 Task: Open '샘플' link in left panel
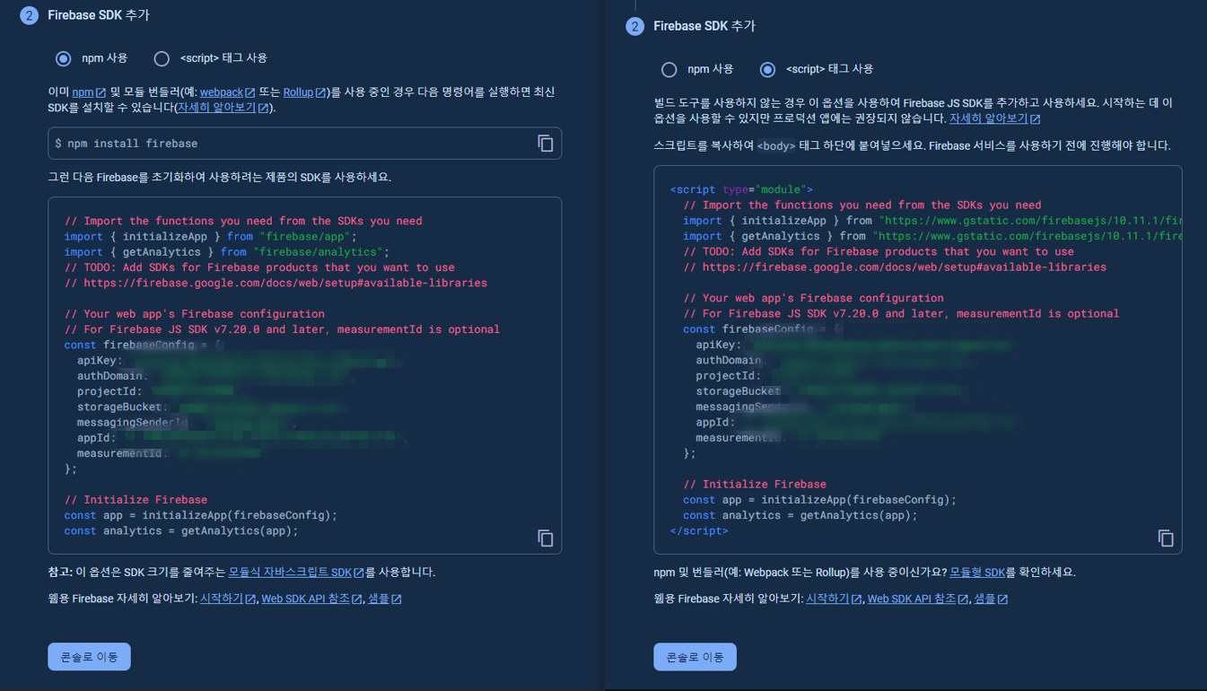tap(384, 599)
